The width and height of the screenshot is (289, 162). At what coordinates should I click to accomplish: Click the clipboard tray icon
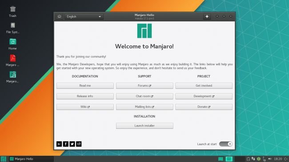(x=248, y=159)
